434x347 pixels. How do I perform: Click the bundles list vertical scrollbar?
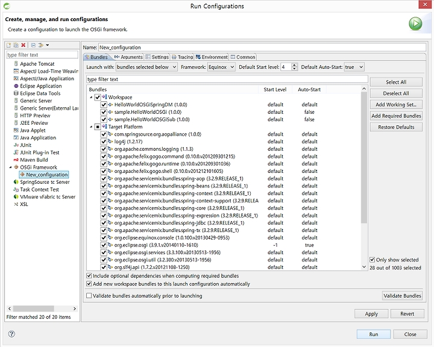pos(364,158)
